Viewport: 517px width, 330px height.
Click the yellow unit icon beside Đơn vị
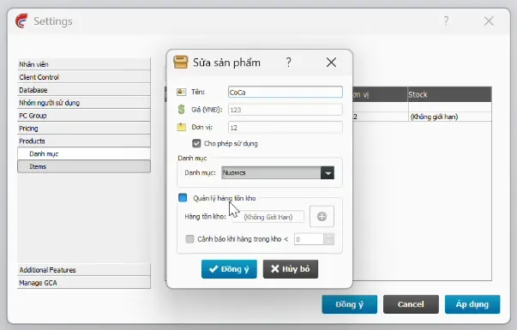point(182,127)
